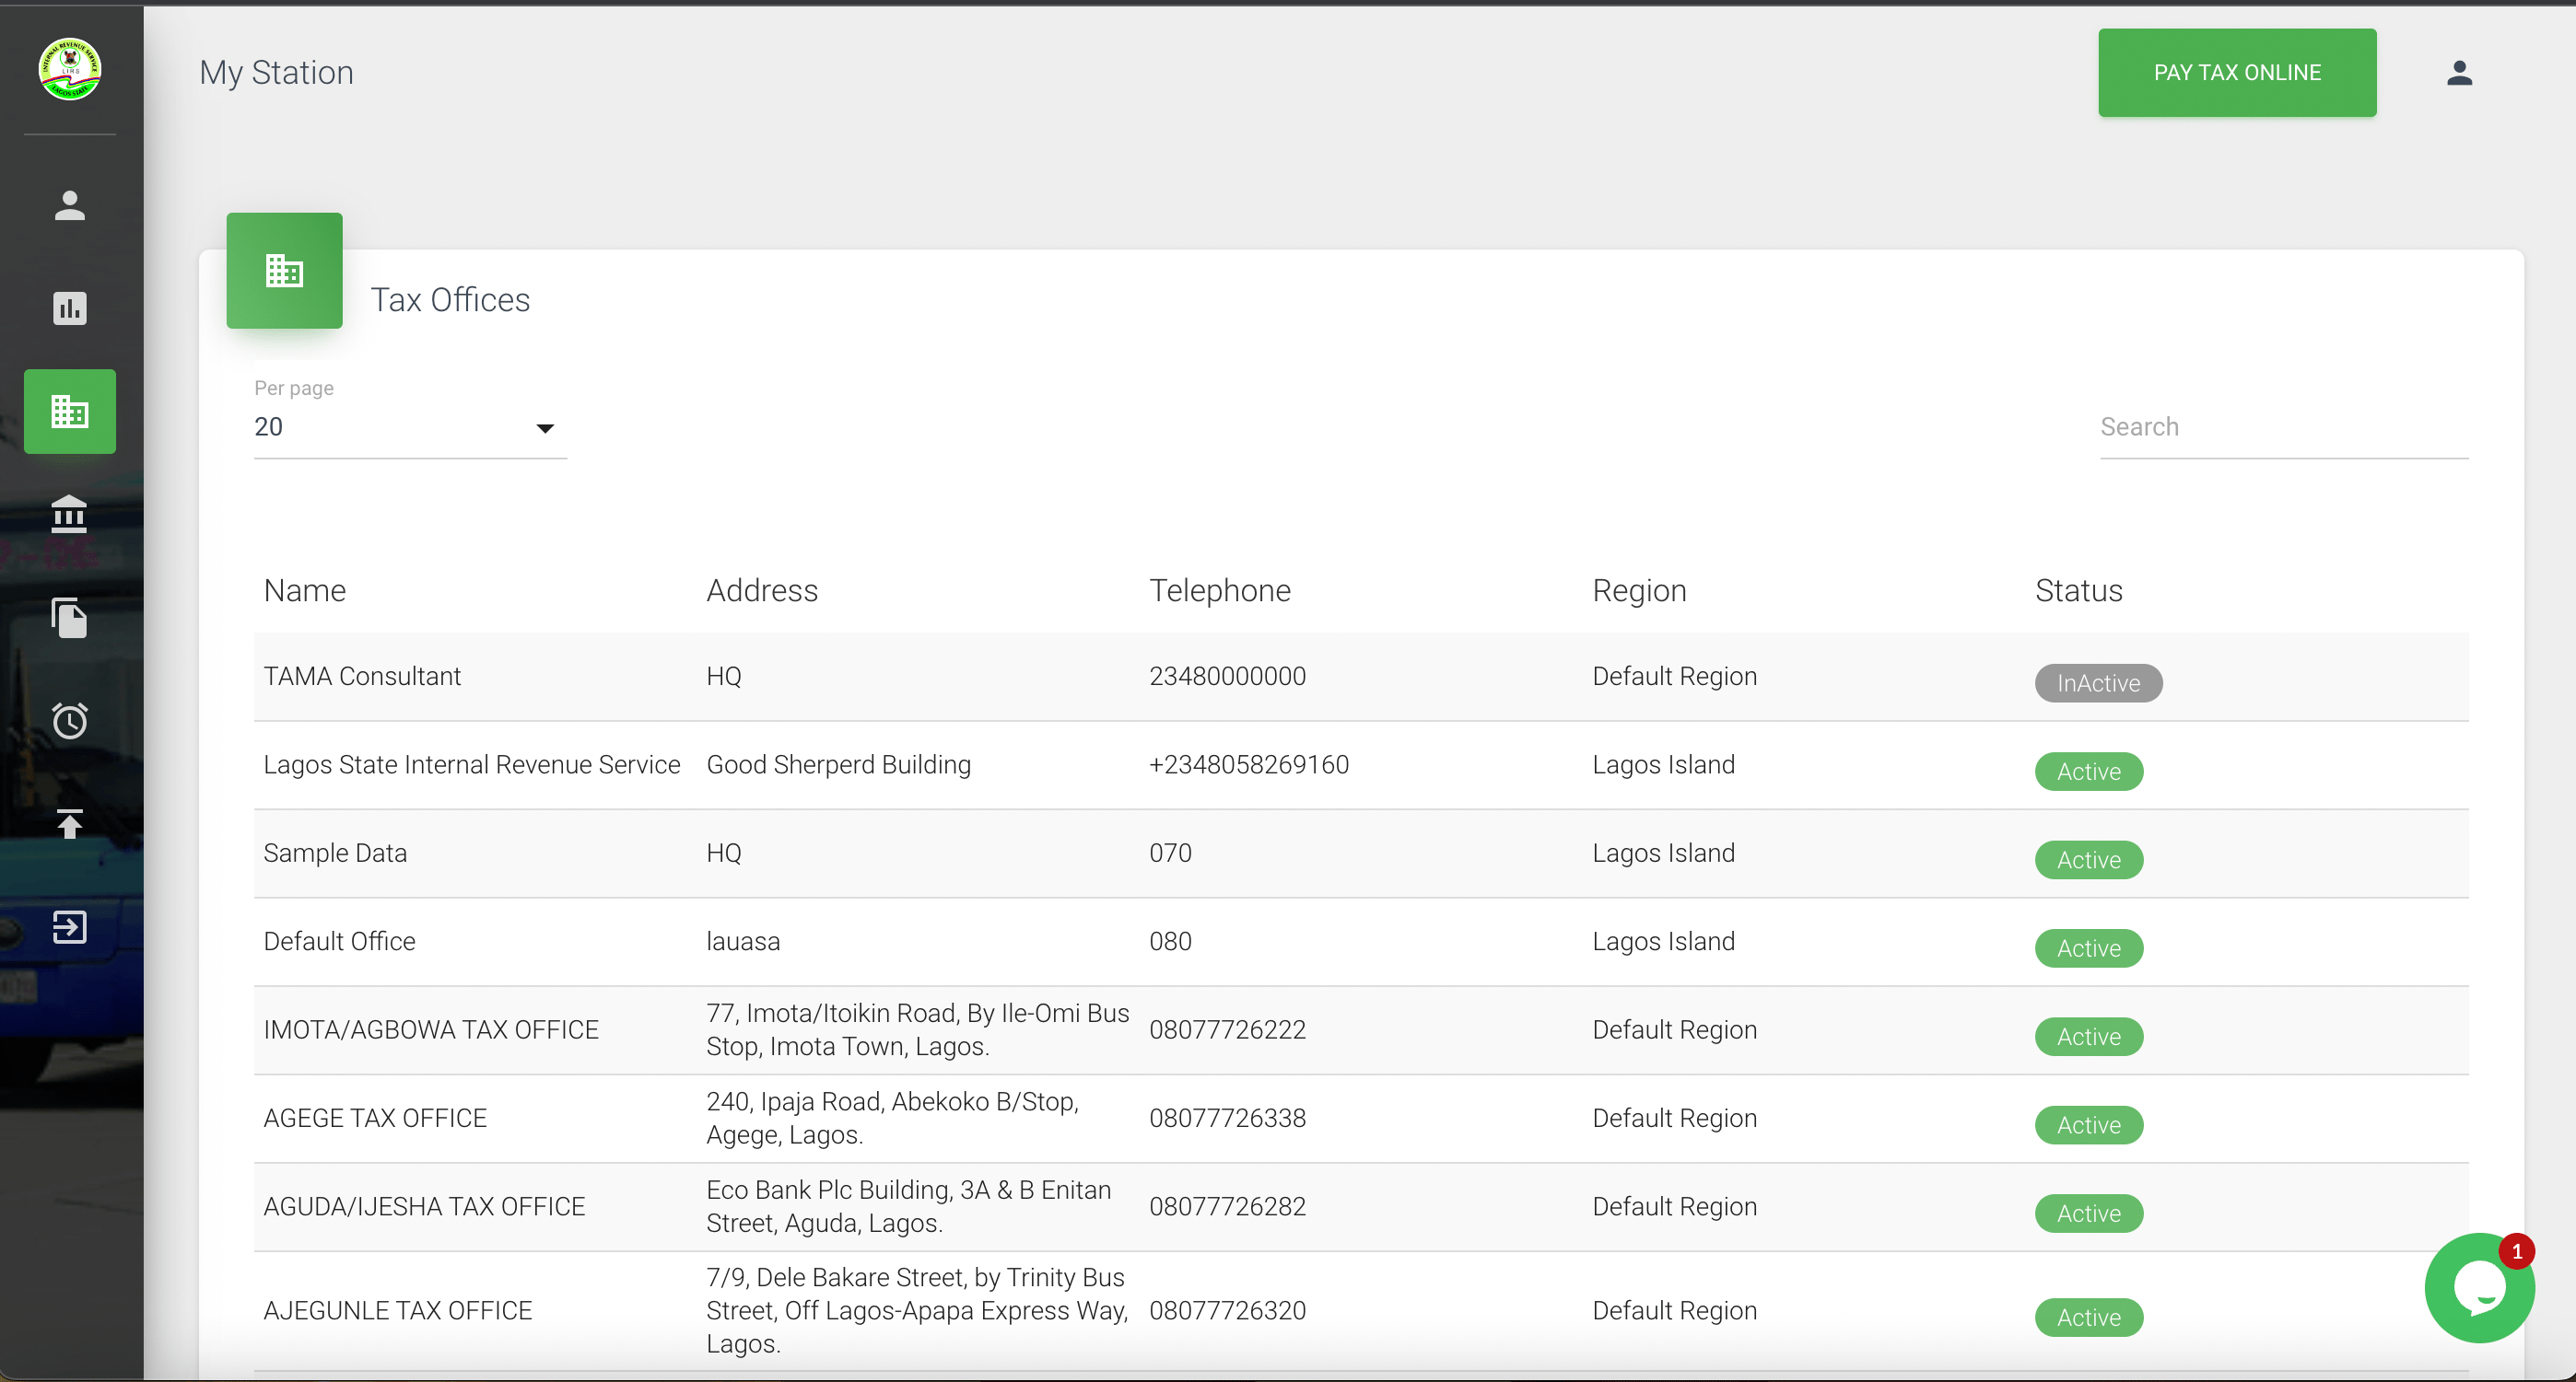Open the profile person icon in sidebar

69,206
